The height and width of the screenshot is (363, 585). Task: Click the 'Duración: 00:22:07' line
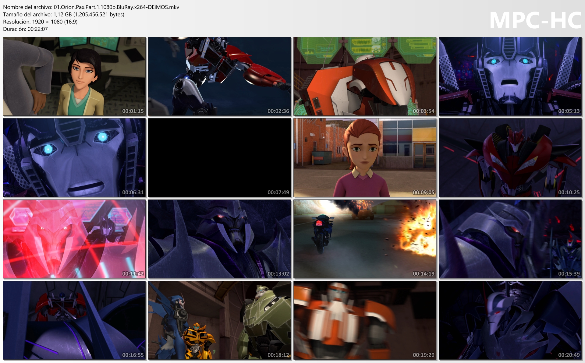pos(25,29)
